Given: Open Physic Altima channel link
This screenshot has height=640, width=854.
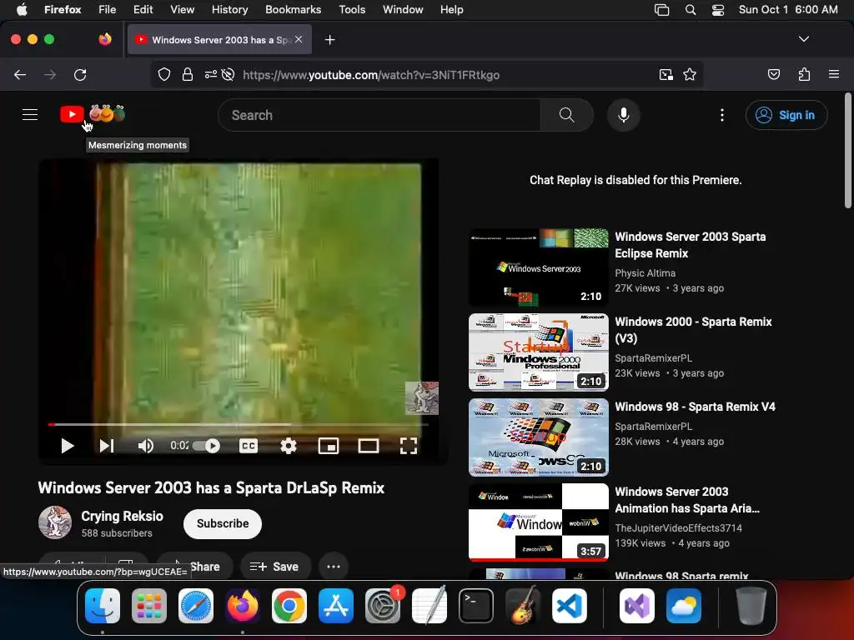Looking at the screenshot, I should click(645, 273).
